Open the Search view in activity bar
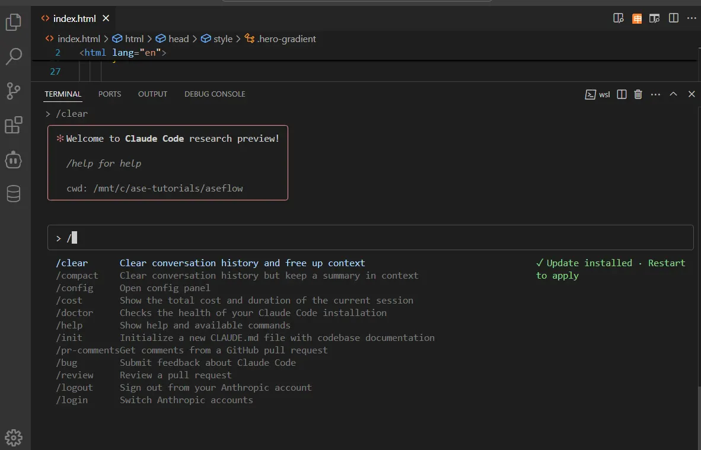This screenshot has height=450, width=701. click(x=14, y=56)
